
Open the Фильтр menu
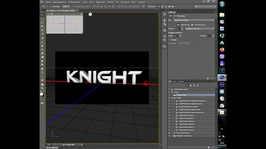(x=111, y=2)
